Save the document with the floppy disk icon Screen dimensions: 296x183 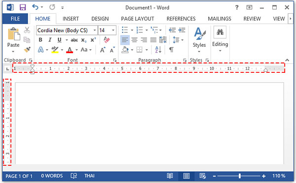23,7
